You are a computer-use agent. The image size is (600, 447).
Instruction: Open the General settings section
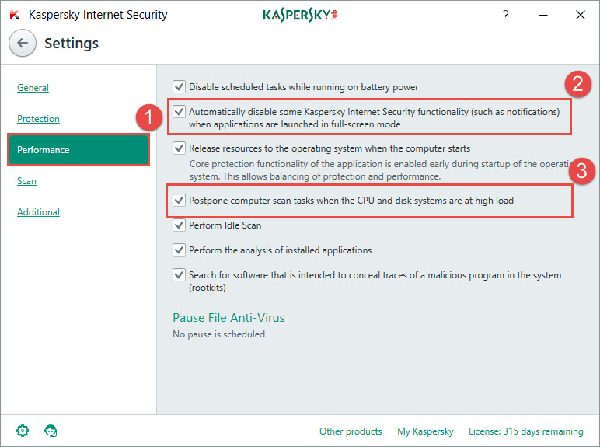pos(33,88)
